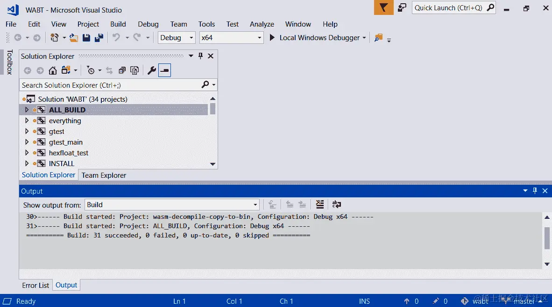
Task: Click the Clear All output icon
Action: point(319,204)
